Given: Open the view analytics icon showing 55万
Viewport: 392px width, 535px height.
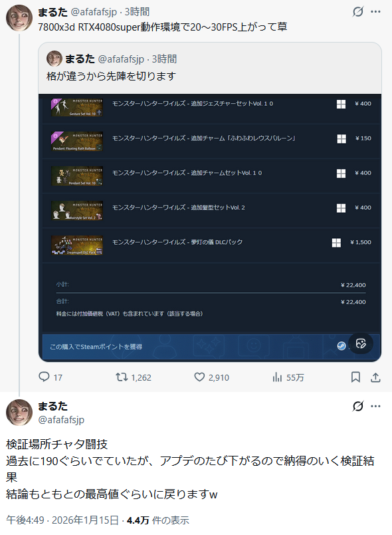Looking at the screenshot, I should (277, 377).
